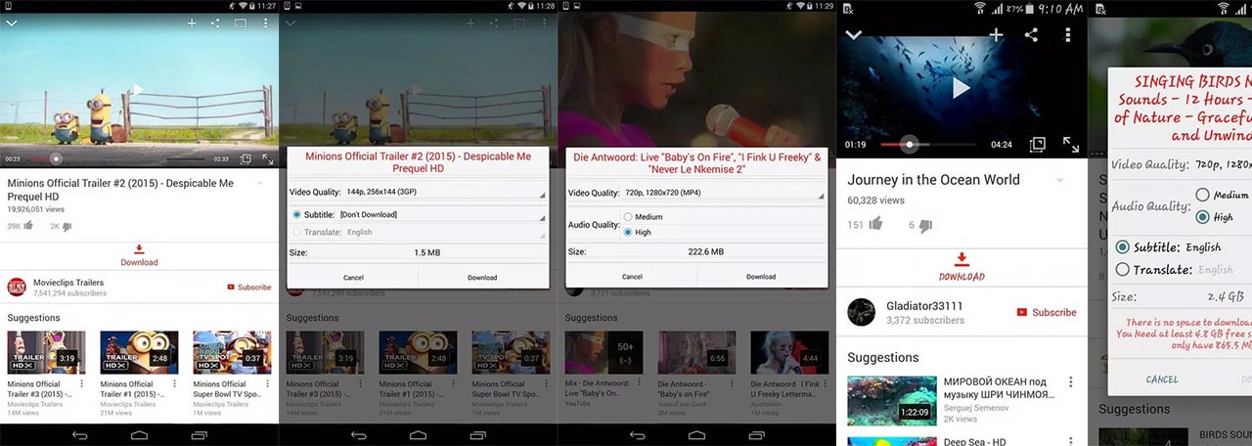Tap the red DOWNLOAD button under Ocean World
This screenshot has width=1252, height=446.
tap(961, 266)
